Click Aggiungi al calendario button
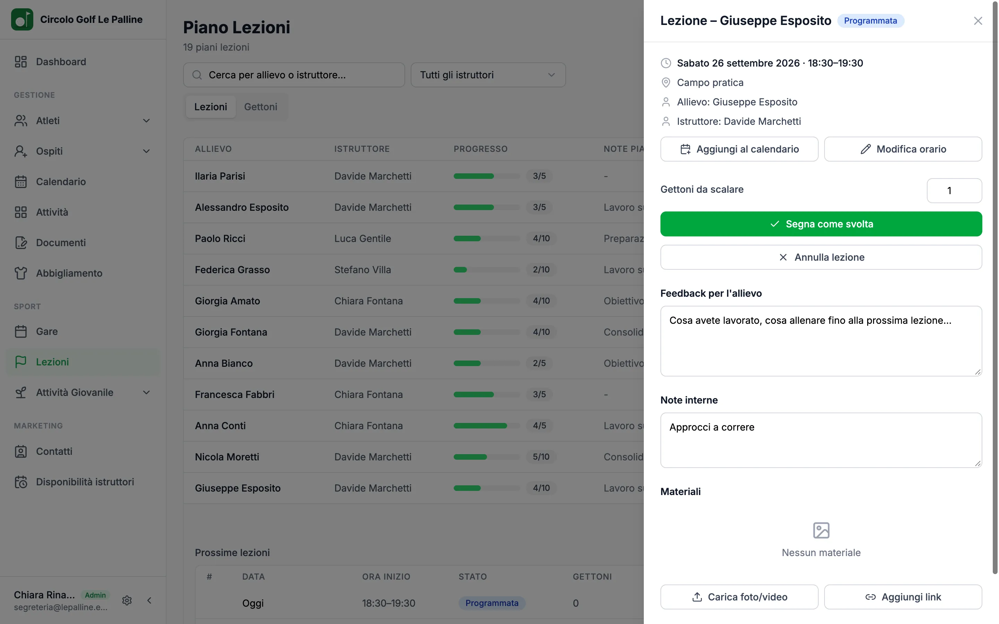The image size is (999, 624). pos(739,149)
